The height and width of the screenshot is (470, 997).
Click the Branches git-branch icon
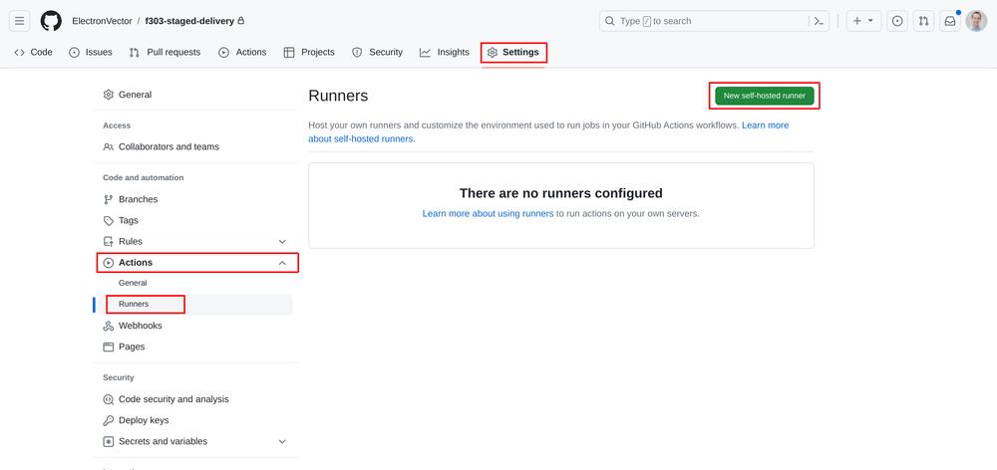[108, 199]
